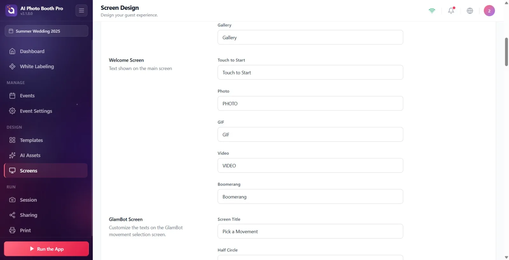Click the 'Design your guest experience.' subtitle
The width and height of the screenshot is (509, 260).
(x=129, y=15)
